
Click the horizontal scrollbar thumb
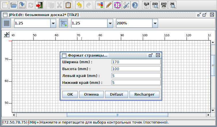117,115
